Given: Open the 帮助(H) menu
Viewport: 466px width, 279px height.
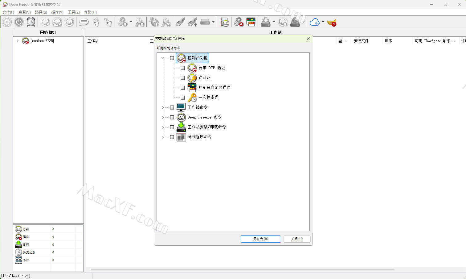Looking at the screenshot, I should click(x=90, y=12).
